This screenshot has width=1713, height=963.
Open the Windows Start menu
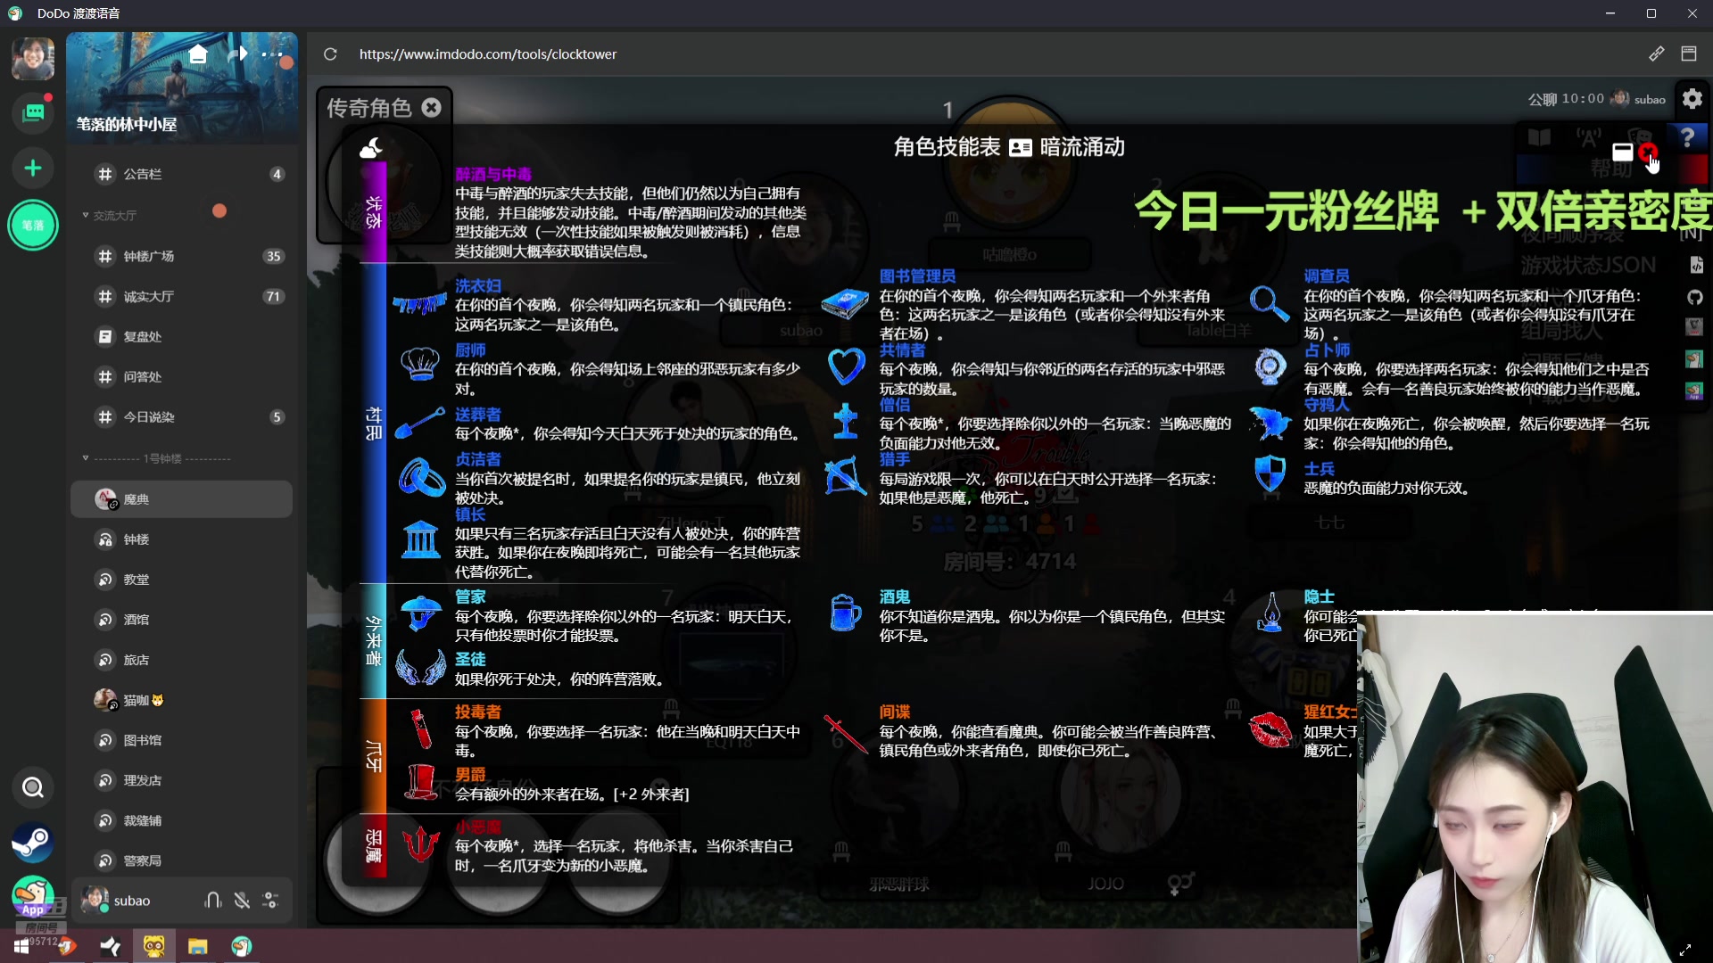[21, 946]
